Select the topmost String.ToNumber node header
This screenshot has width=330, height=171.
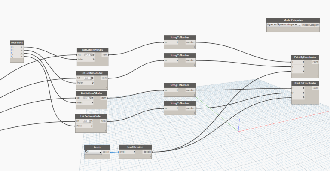pyautogui.click(x=180, y=37)
